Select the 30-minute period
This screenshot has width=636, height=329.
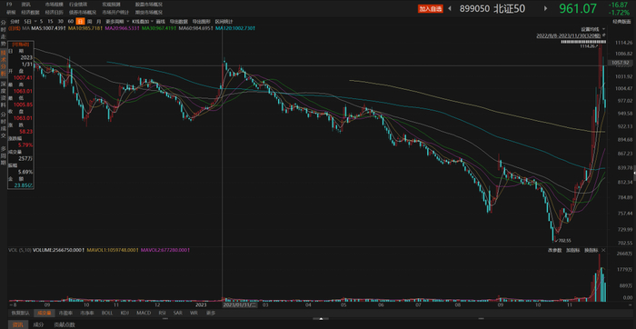61,21
